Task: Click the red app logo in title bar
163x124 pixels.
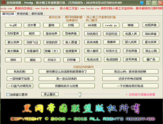Action: coord(3,3)
